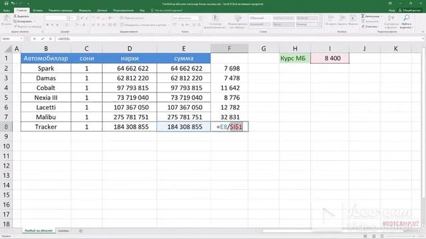
Task: Toggle Bold formatting
Action: (47, 25)
